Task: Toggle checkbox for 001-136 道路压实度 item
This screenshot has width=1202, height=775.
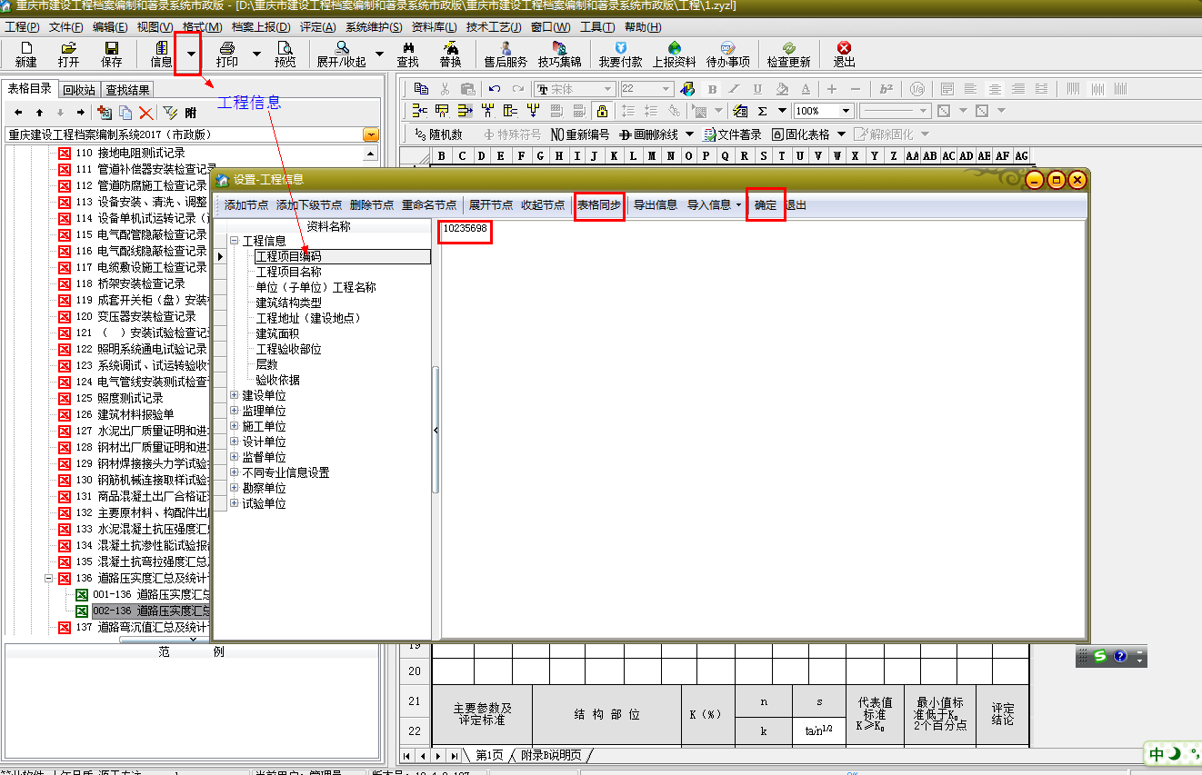Action: (82, 595)
